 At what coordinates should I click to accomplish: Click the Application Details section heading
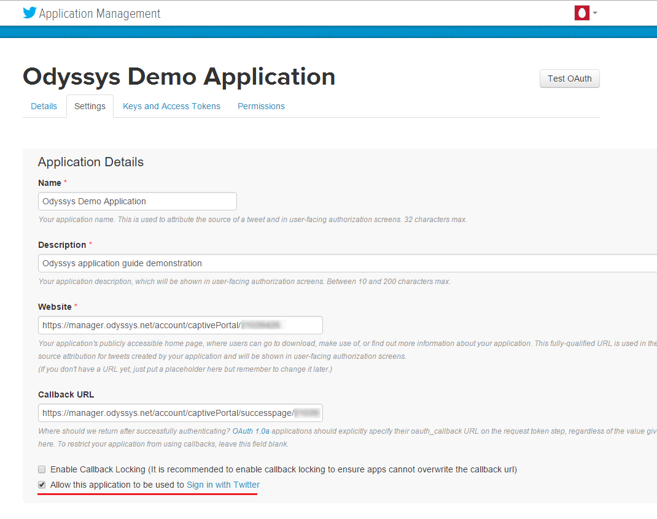click(x=90, y=162)
